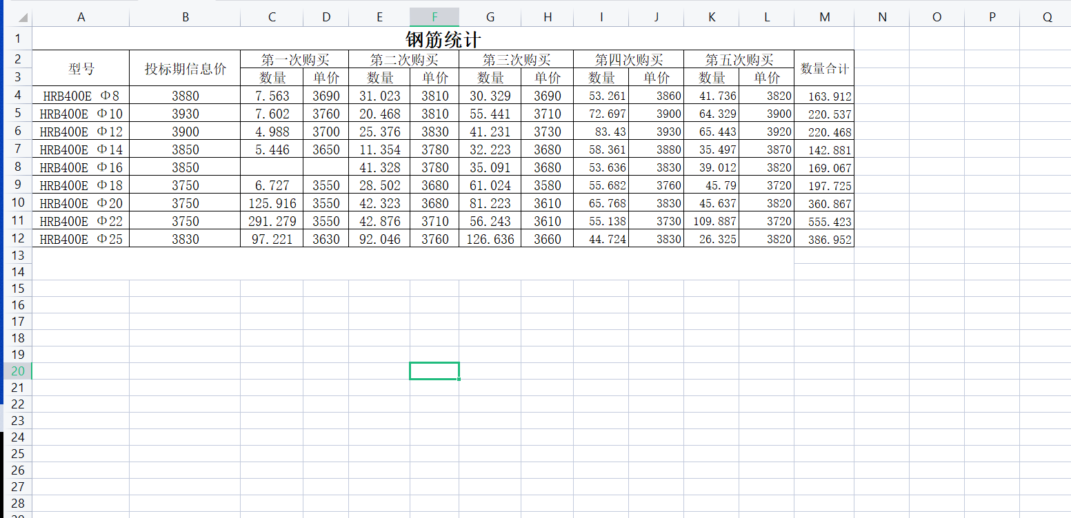The image size is (1071, 518).
Task: Click the cell containing 3660
Action: point(548,238)
